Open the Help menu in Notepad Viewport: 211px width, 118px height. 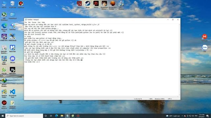[43, 22]
